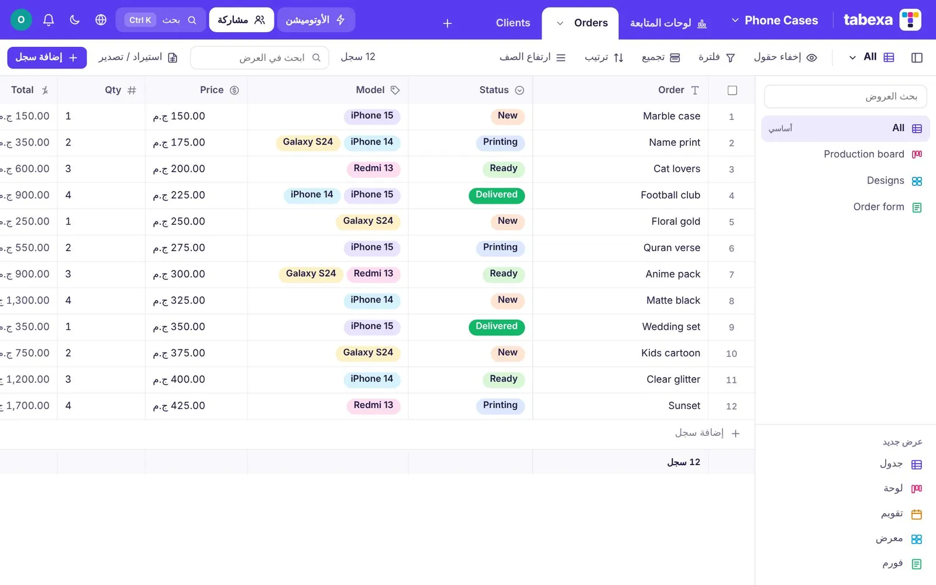Open automation button (الأوتوميشن)
The image size is (936, 585).
coord(316,20)
